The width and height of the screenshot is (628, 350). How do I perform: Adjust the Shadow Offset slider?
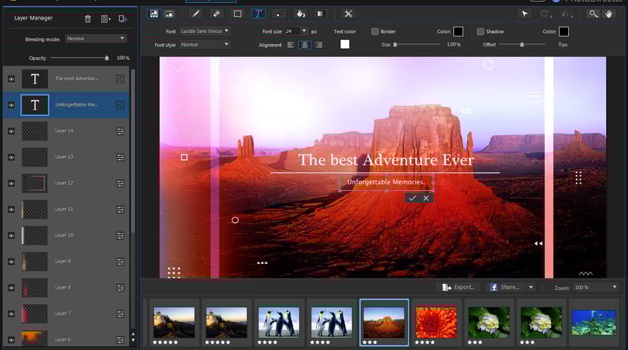pyautogui.click(x=522, y=44)
